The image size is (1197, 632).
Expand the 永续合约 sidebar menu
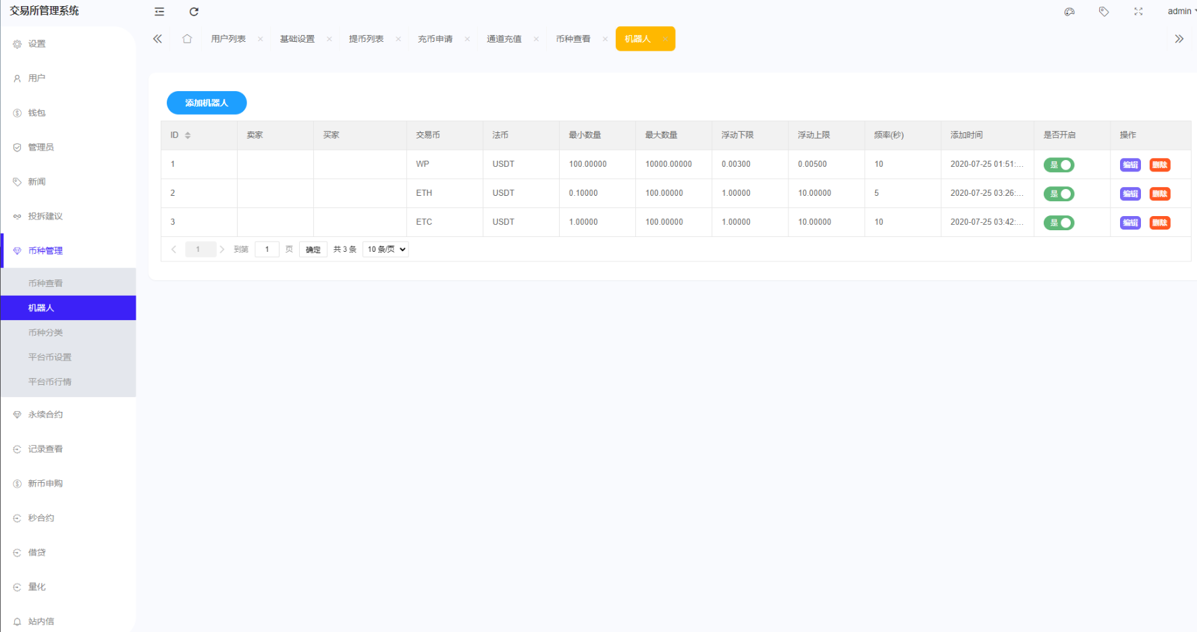point(45,415)
